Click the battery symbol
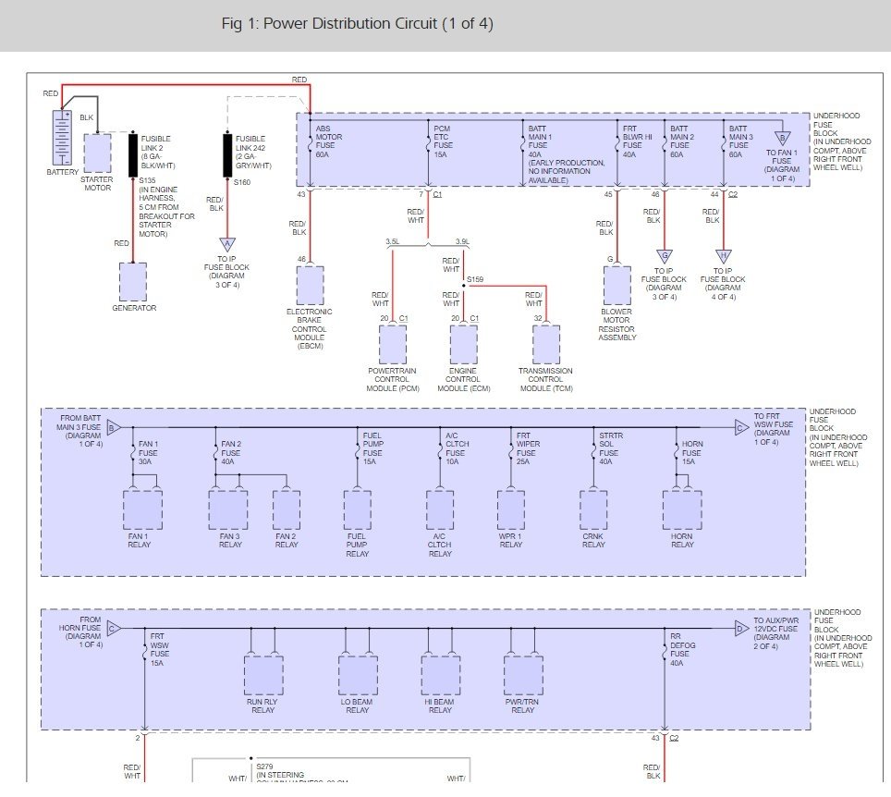Viewport: 891px width, 797px height. 62,138
